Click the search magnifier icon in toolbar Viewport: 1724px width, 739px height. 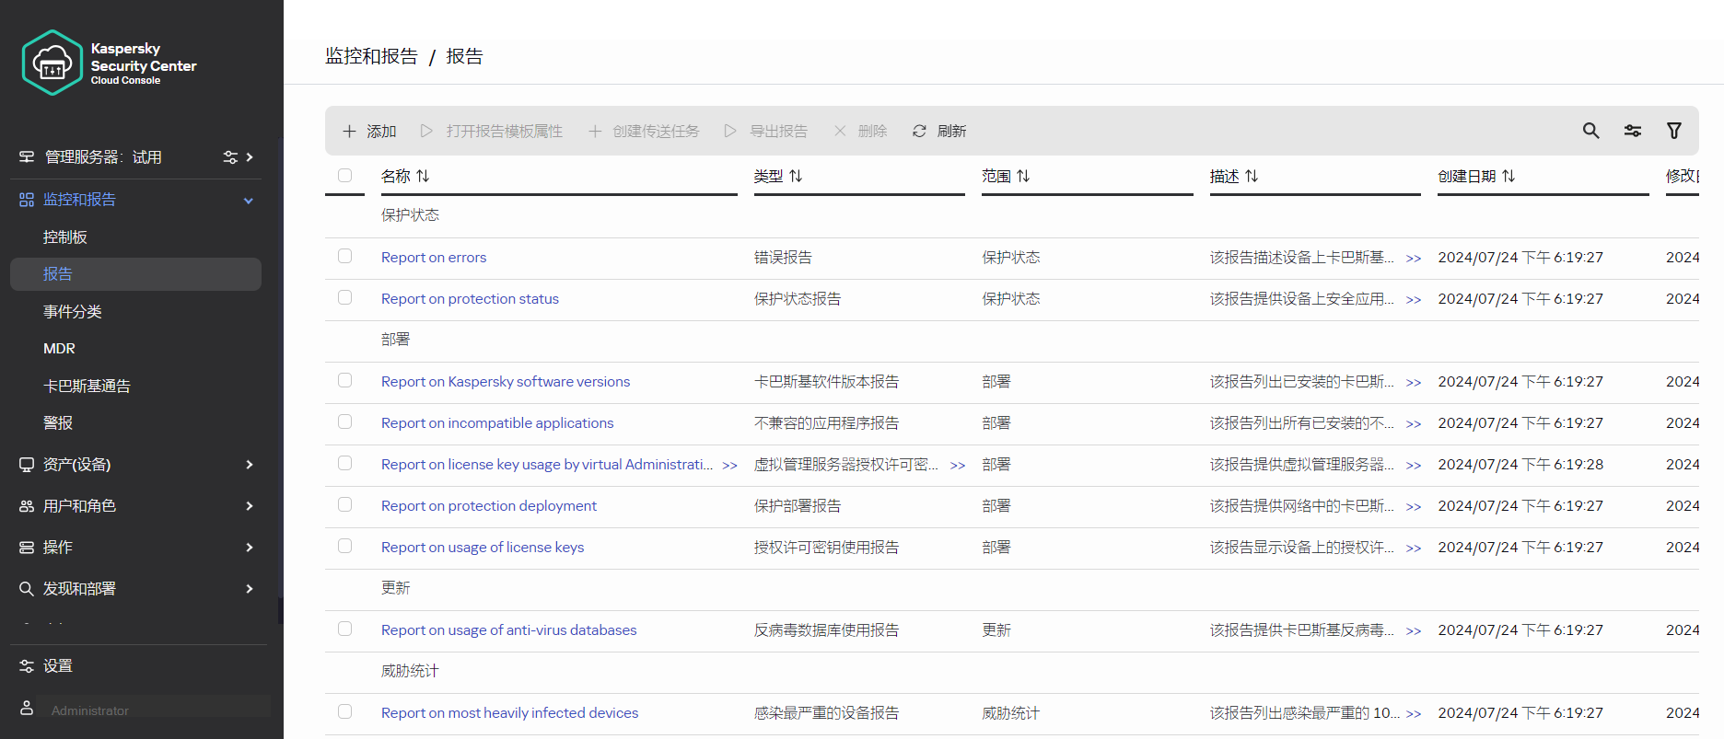click(1590, 131)
